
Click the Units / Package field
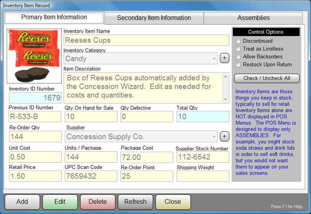click(x=91, y=157)
